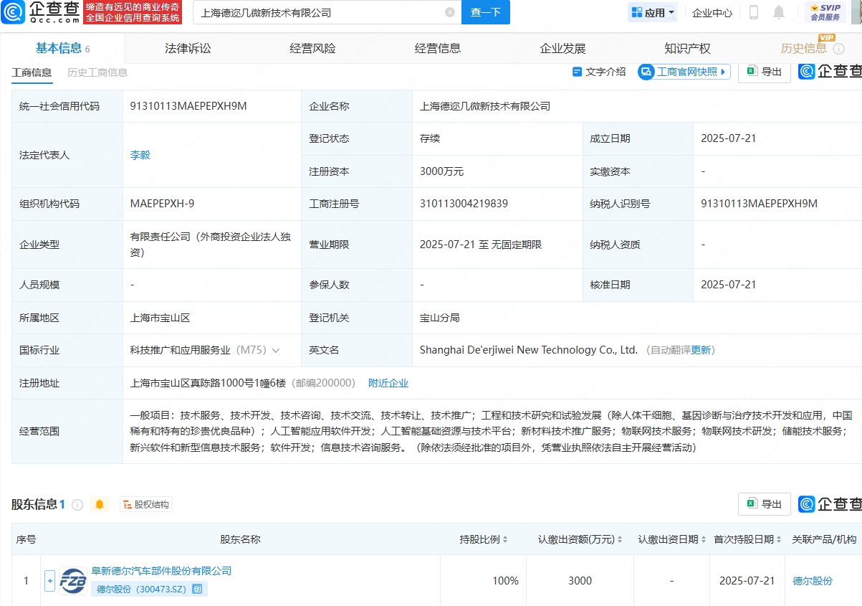This screenshot has width=862, height=606.
Task: Open 企业中心 link
Action: (712, 12)
